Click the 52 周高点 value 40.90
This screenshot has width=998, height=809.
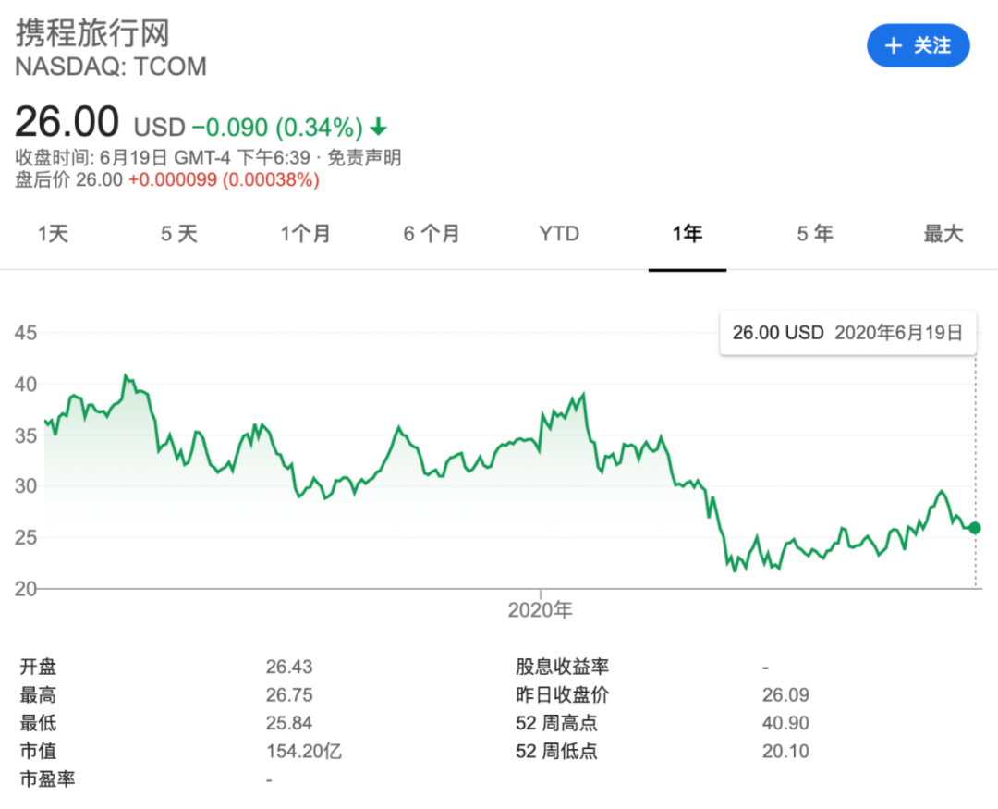[x=785, y=723]
